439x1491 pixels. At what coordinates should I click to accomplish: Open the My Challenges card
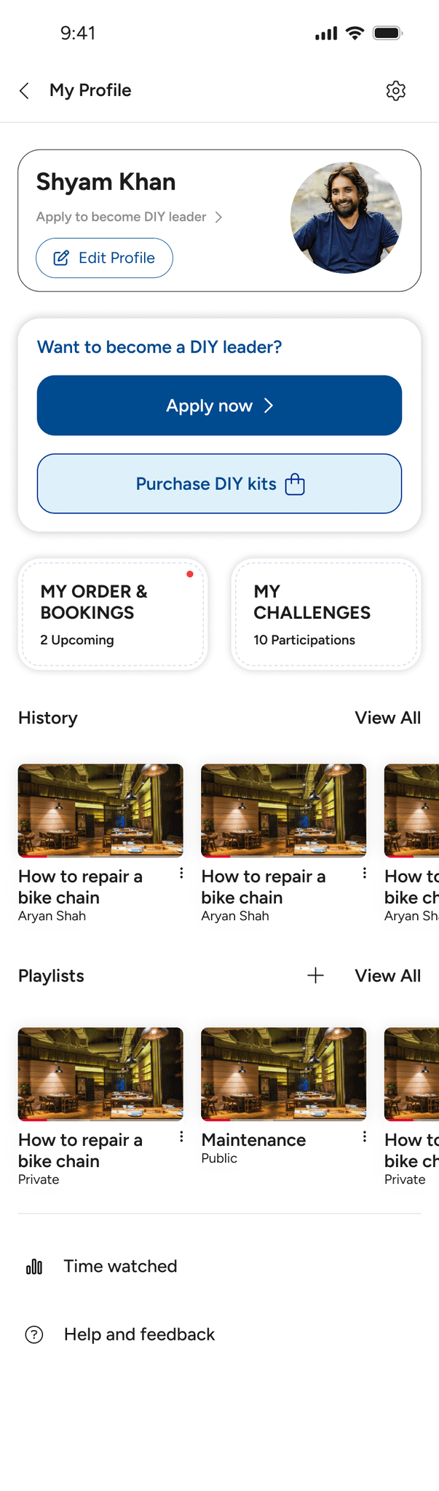click(326, 614)
